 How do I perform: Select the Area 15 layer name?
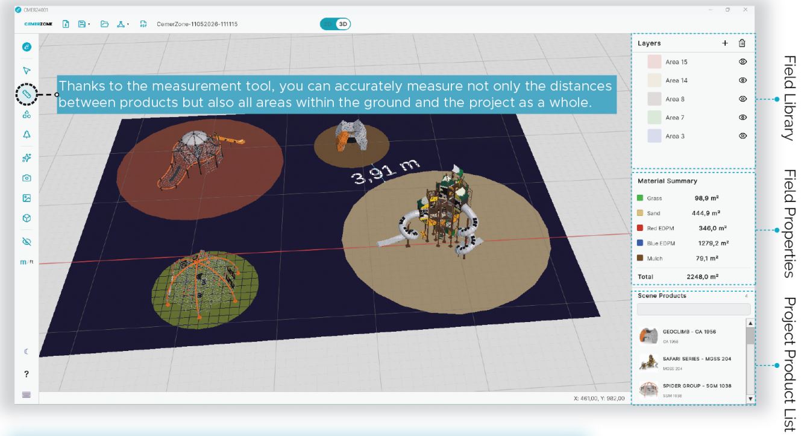point(676,62)
